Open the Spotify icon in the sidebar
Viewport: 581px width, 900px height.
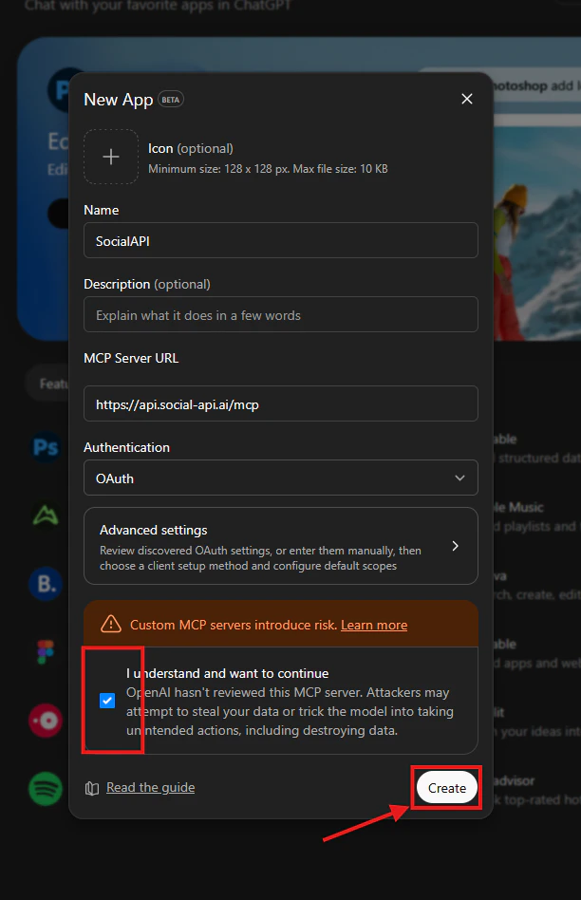45,789
